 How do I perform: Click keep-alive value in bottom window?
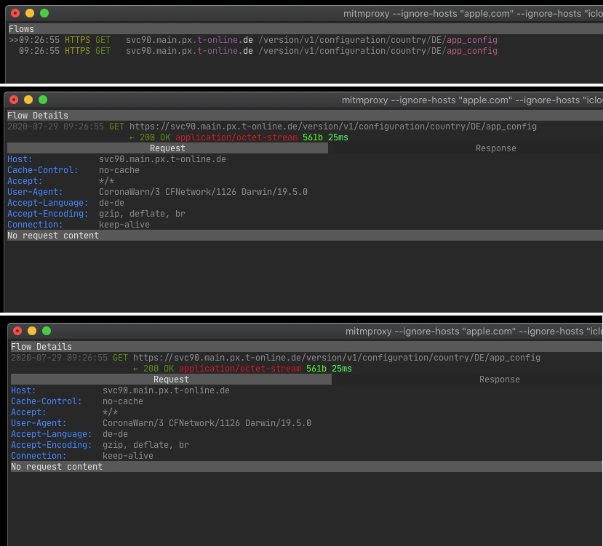coord(128,456)
